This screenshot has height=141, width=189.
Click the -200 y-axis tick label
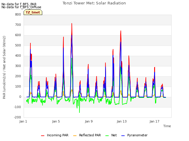click(x=17, y=117)
